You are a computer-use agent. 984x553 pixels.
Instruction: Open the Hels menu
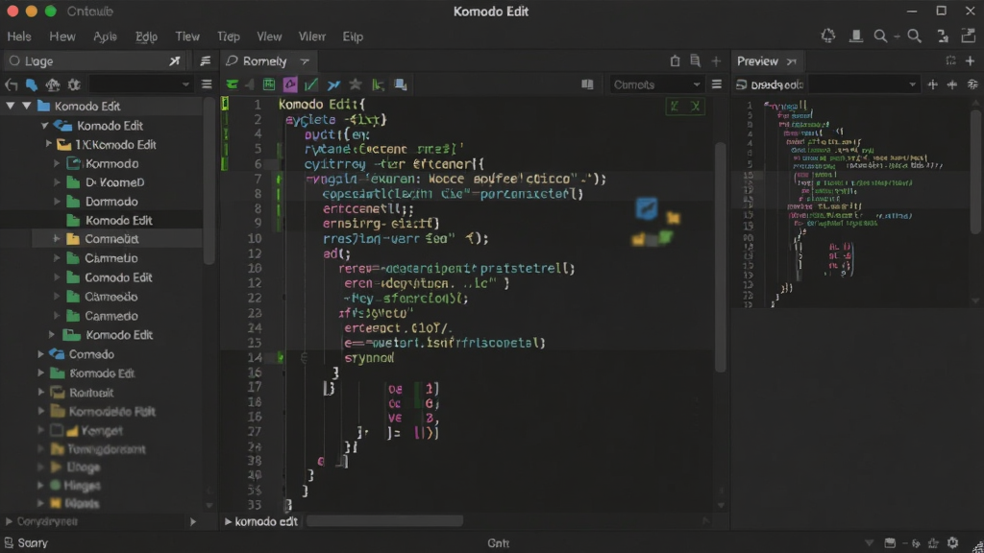[19, 36]
